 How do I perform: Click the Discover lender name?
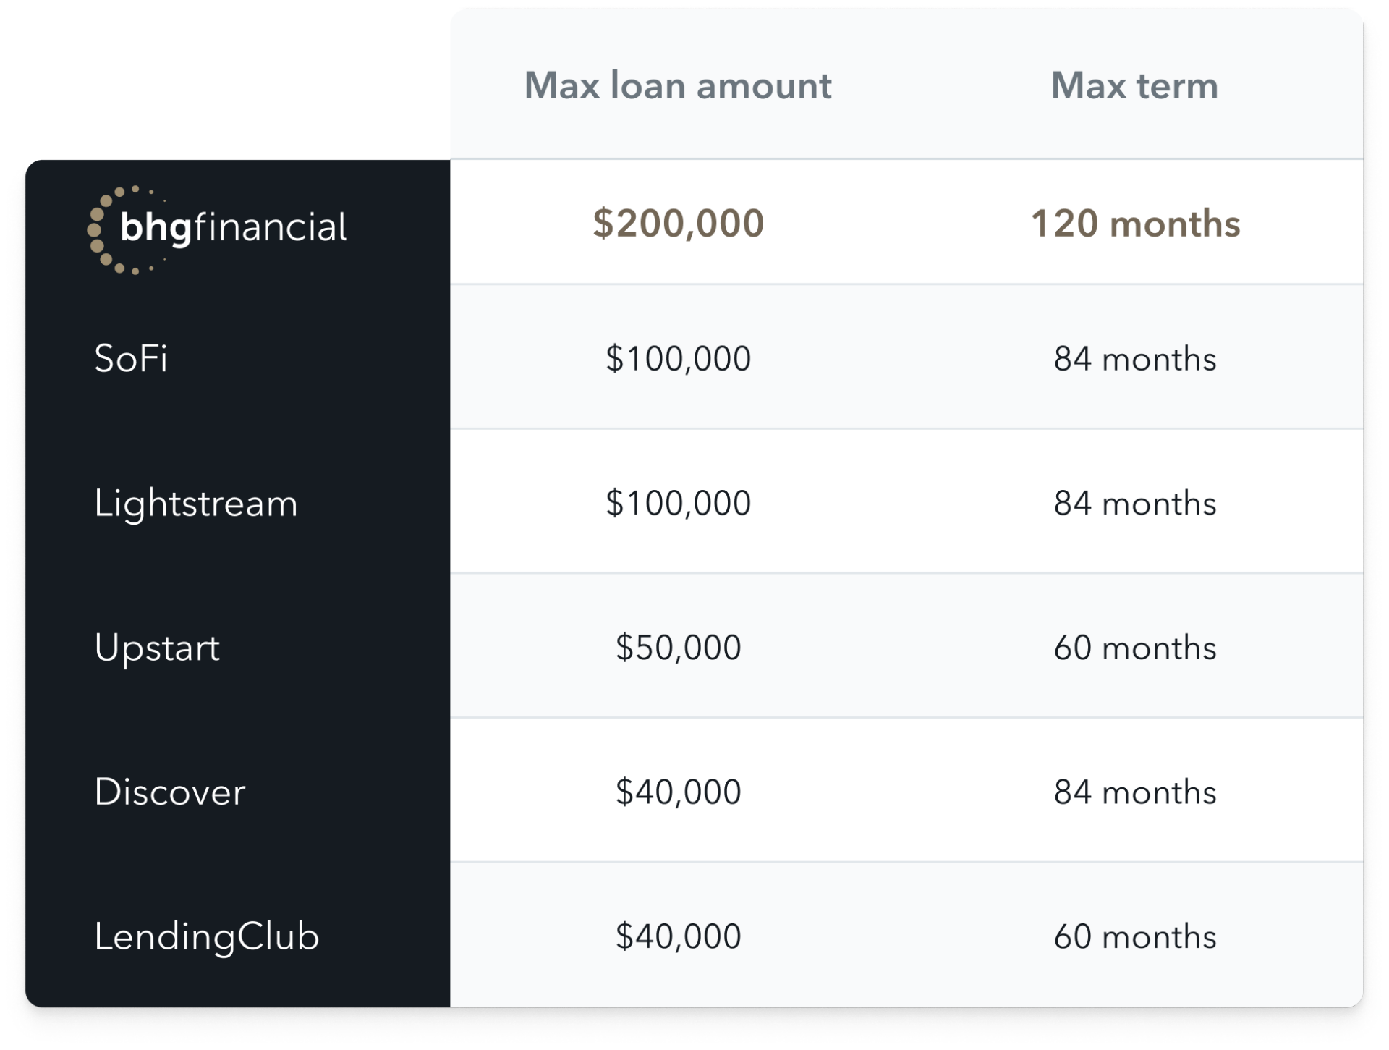point(170,792)
